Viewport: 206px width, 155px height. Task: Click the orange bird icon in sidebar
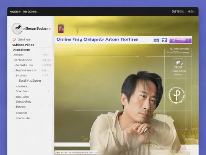(14, 40)
